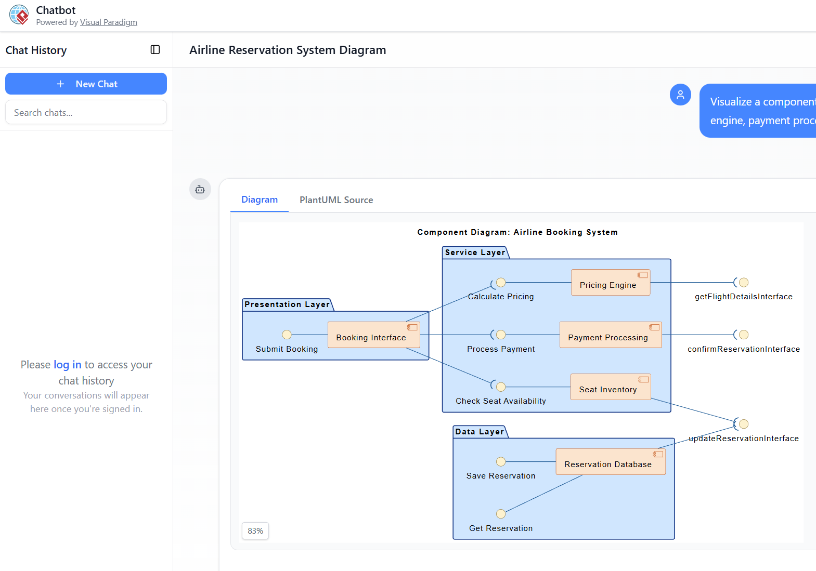Viewport: 816px width, 571px height.
Task: Click the getFlightDetailsInterface circle node
Action: click(744, 282)
